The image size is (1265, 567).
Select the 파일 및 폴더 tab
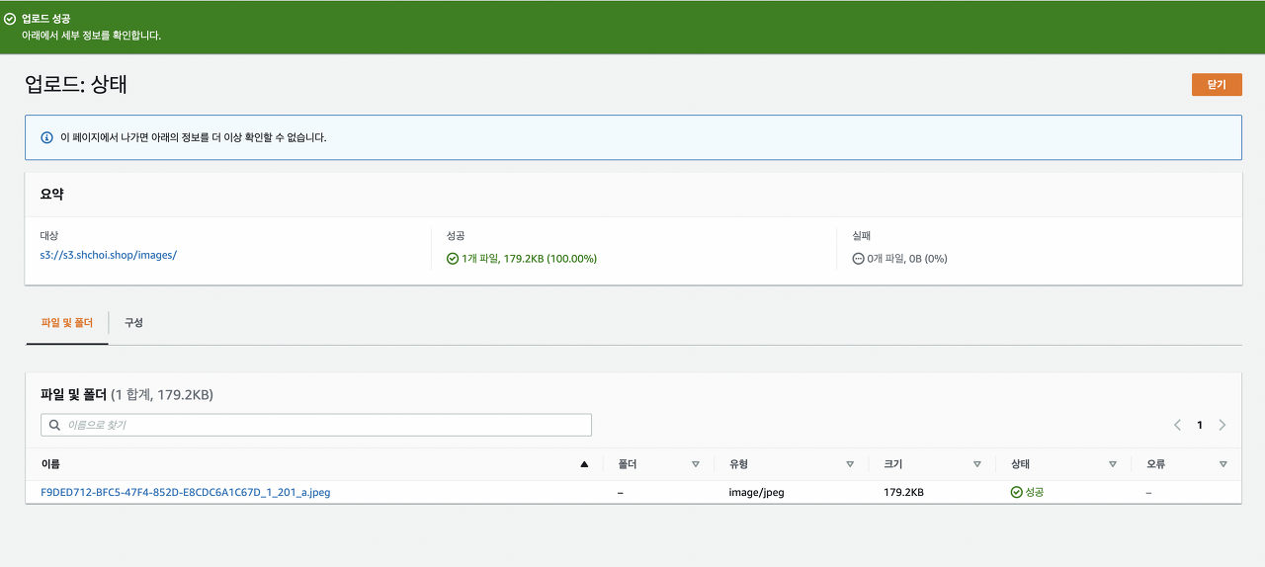click(x=67, y=323)
